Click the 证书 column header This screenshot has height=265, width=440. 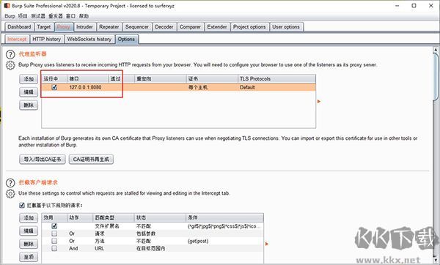click(x=212, y=79)
